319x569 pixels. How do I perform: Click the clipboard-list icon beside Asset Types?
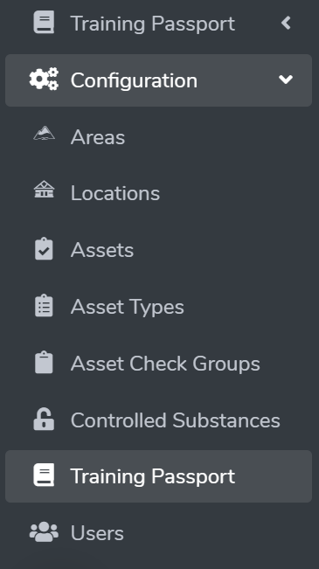(44, 306)
